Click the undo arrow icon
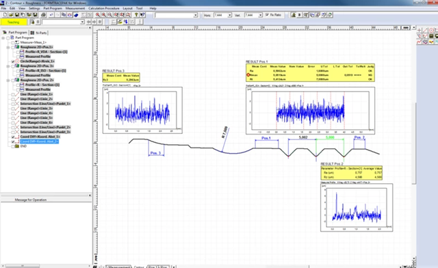This screenshot has width=438, height=268. (51, 15)
